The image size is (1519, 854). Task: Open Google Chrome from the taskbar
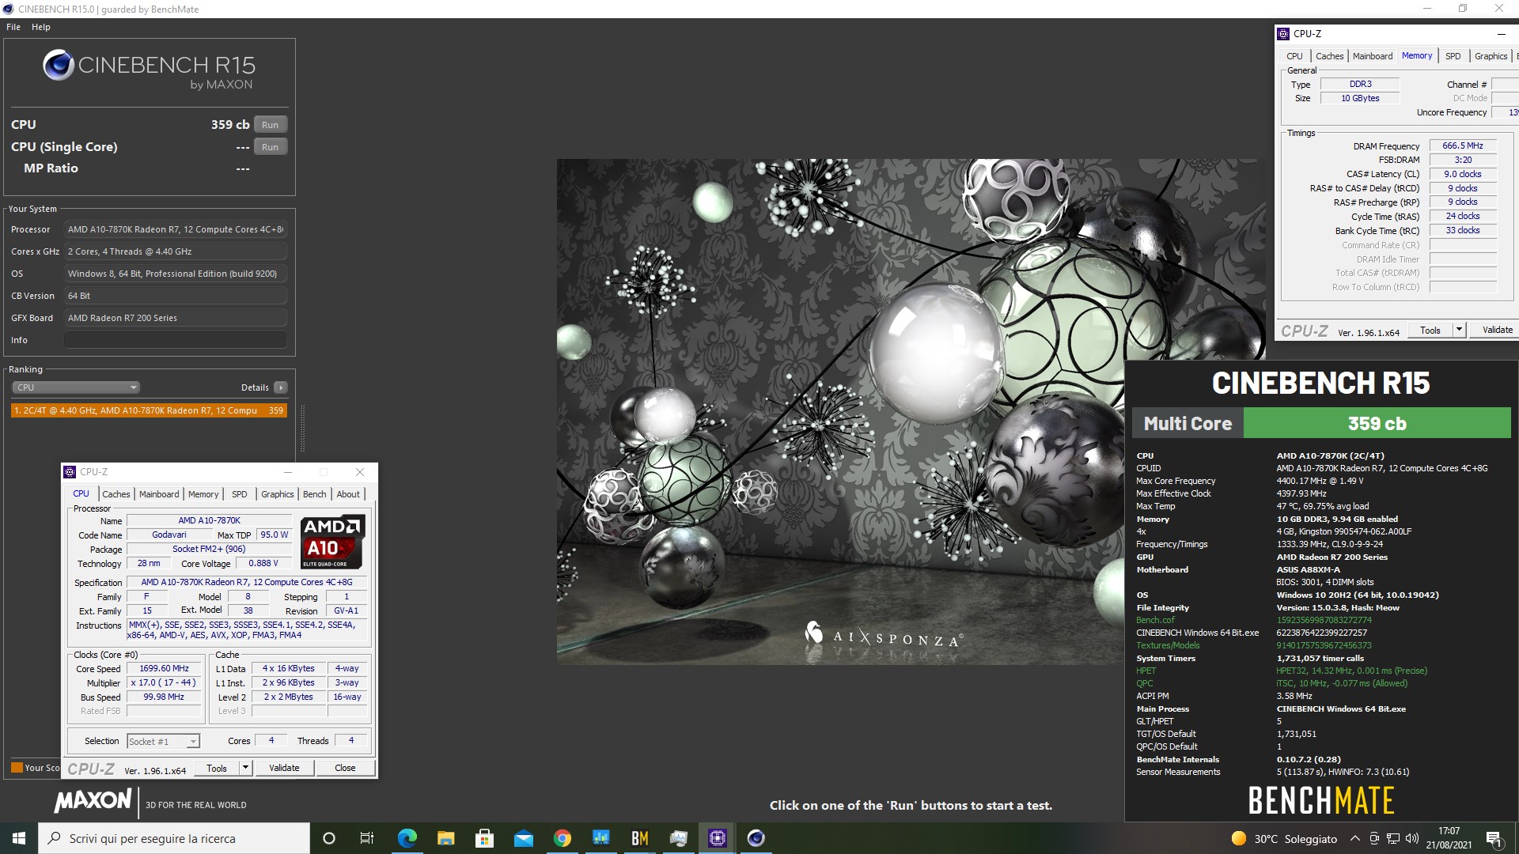tap(562, 838)
